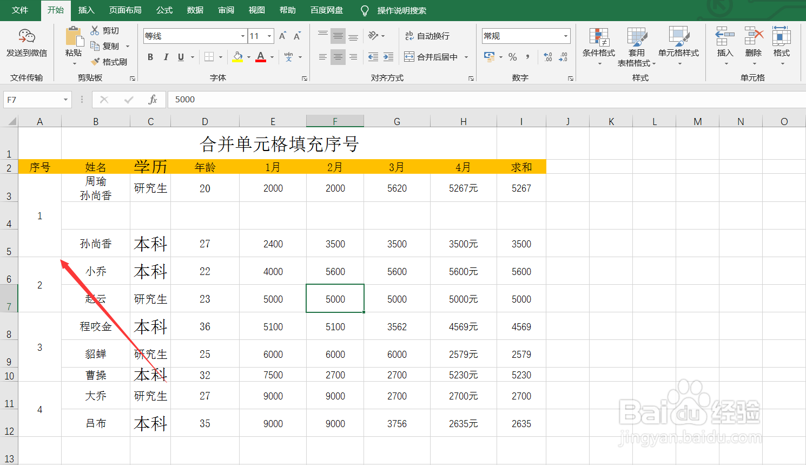806x465 pixels.
Task: Open 条件格式 (Conditional Formatting)
Action: tap(599, 46)
